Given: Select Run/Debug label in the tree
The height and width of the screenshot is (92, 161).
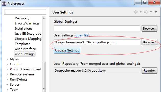Looking at the screenshot, I should coord(18,80).
